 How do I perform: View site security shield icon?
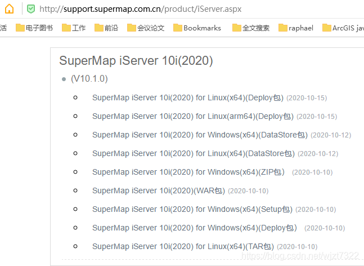pos(31,9)
